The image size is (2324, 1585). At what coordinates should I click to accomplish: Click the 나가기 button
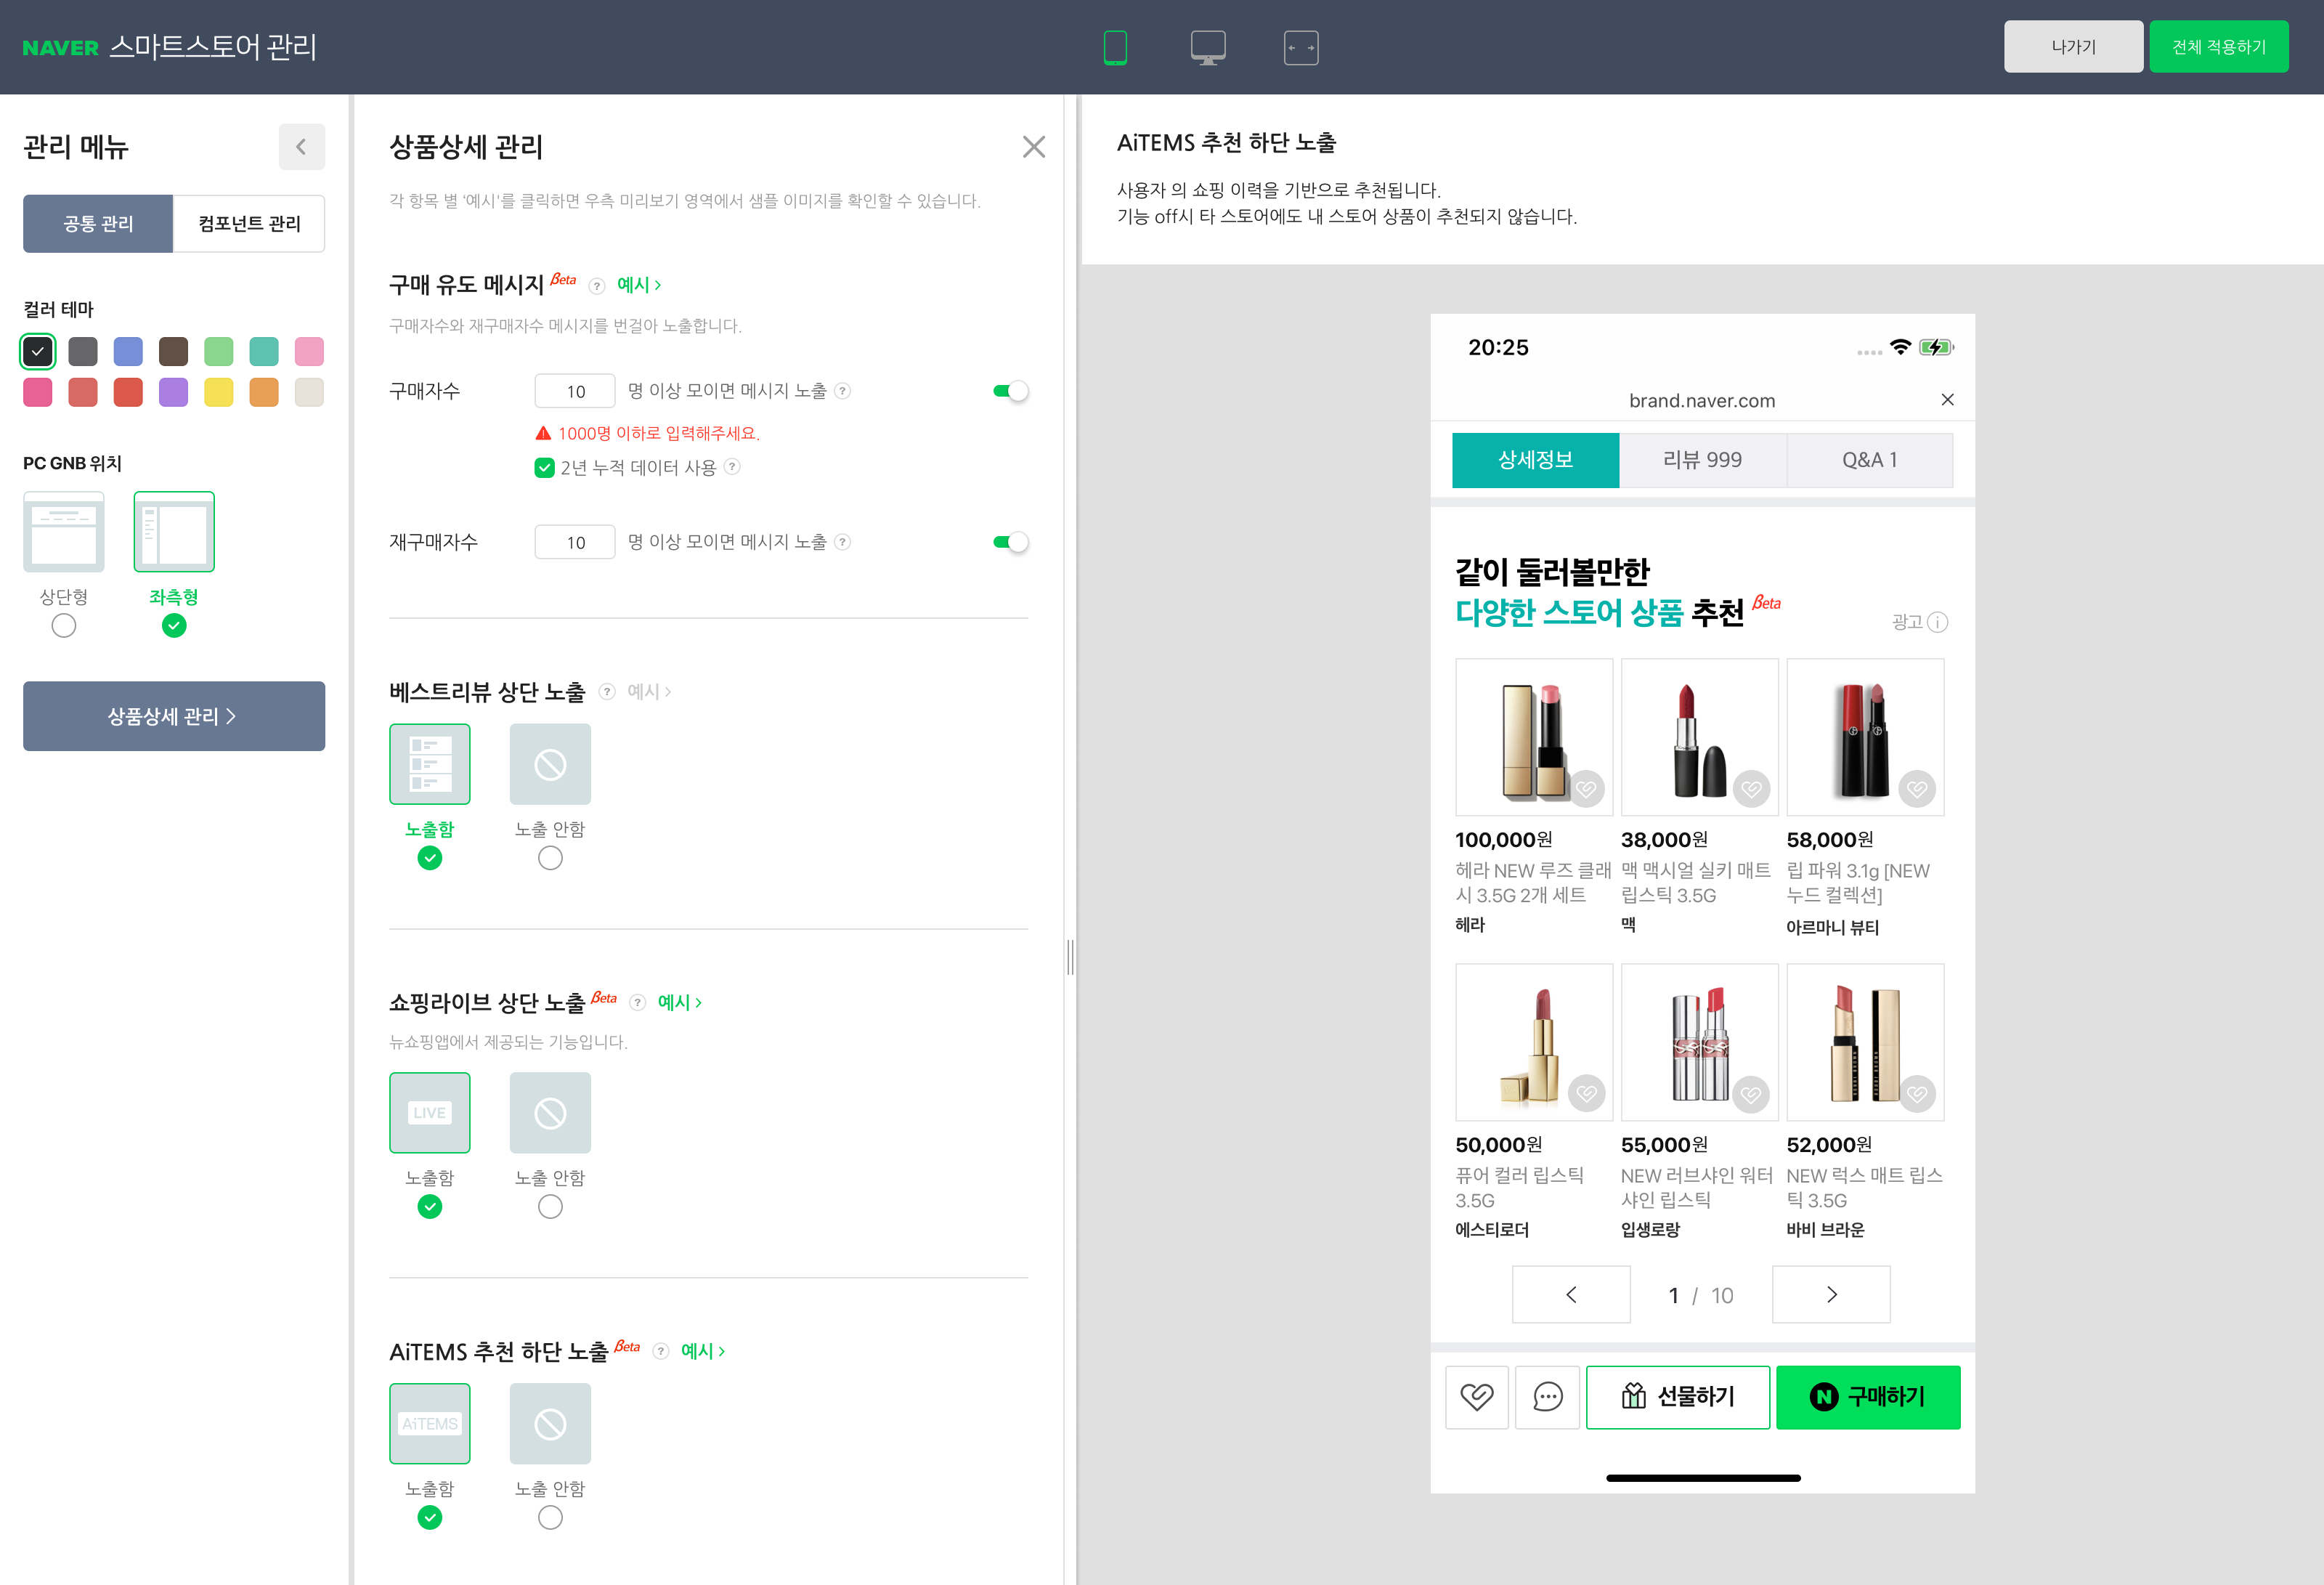point(2073,47)
